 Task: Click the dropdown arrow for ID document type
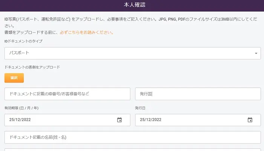[x=256, y=54]
